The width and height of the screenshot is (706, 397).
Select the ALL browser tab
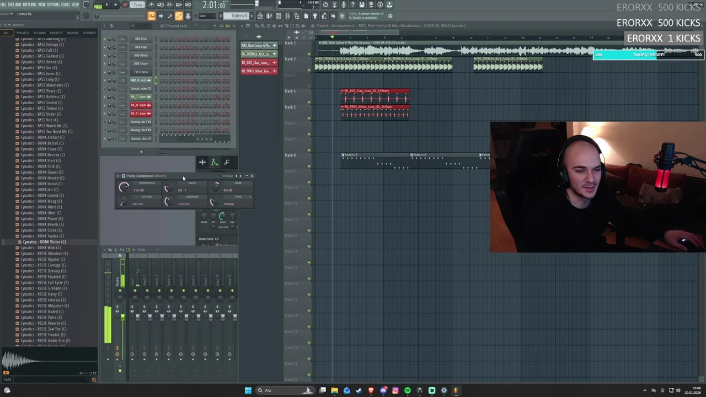click(6, 33)
